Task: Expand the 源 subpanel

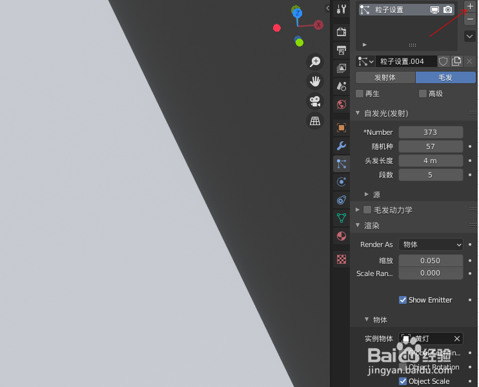Action: [367, 194]
